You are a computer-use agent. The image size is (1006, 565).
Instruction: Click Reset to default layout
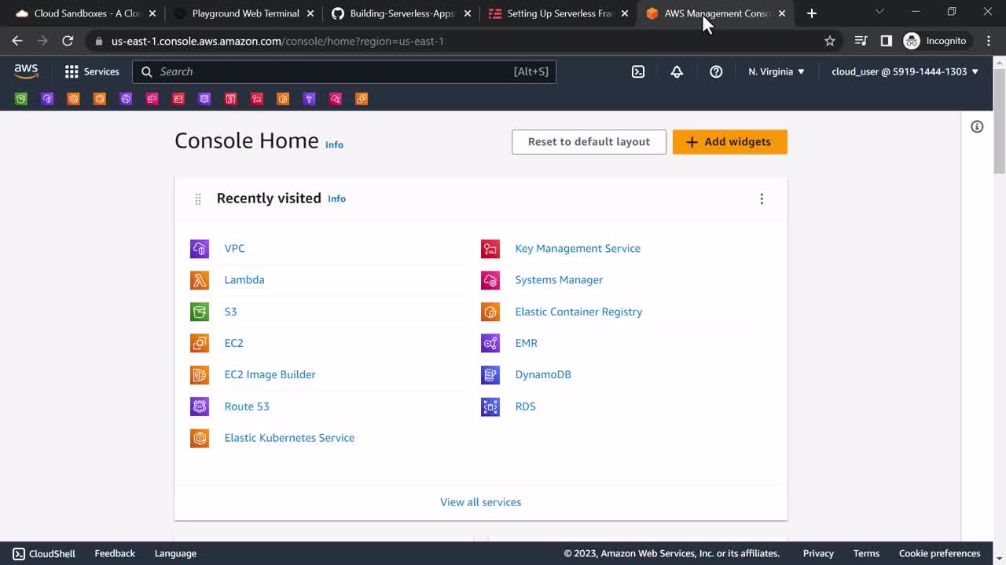[x=589, y=142]
